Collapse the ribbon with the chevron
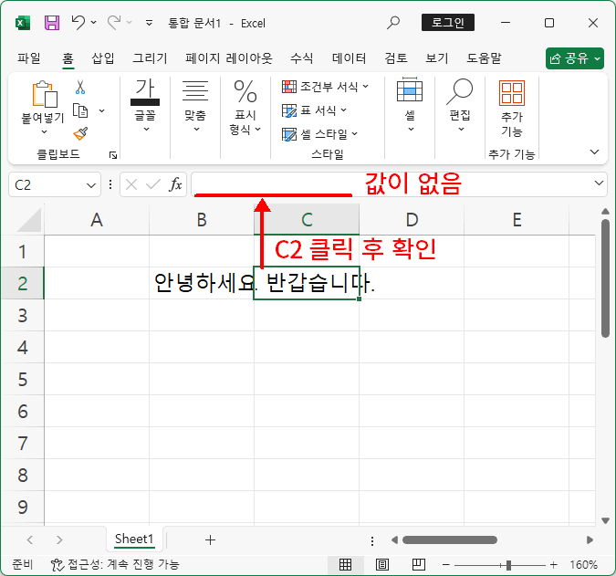 pyautogui.click(x=595, y=152)
